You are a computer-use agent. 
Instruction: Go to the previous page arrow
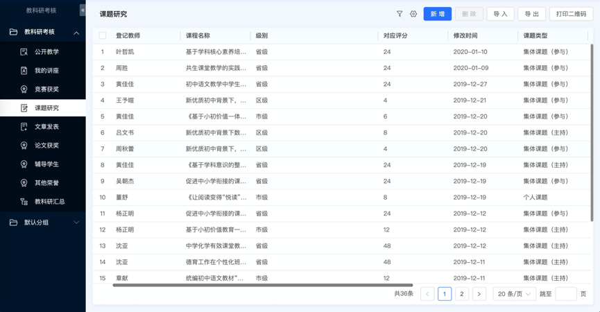(x=427, y=294)
